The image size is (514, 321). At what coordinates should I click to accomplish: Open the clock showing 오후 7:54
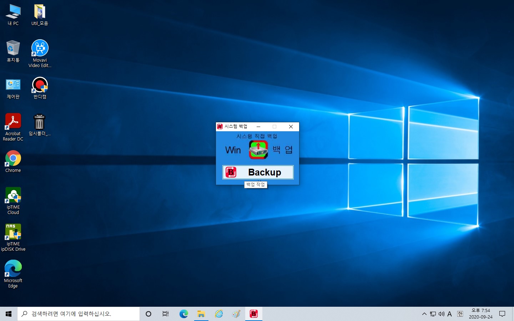[x=480, y=314]
